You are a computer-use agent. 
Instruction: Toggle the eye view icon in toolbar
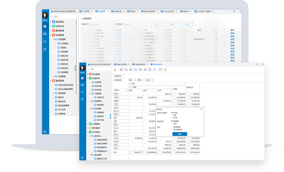click(145, 70)
